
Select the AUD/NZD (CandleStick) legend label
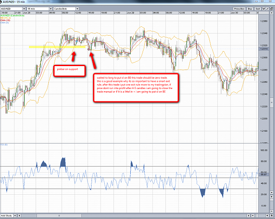point(12,15)
